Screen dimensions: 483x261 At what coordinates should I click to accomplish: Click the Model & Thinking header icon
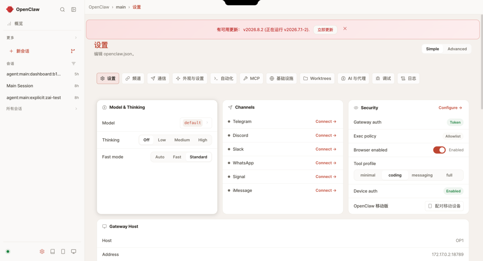(x=104, y=107)
